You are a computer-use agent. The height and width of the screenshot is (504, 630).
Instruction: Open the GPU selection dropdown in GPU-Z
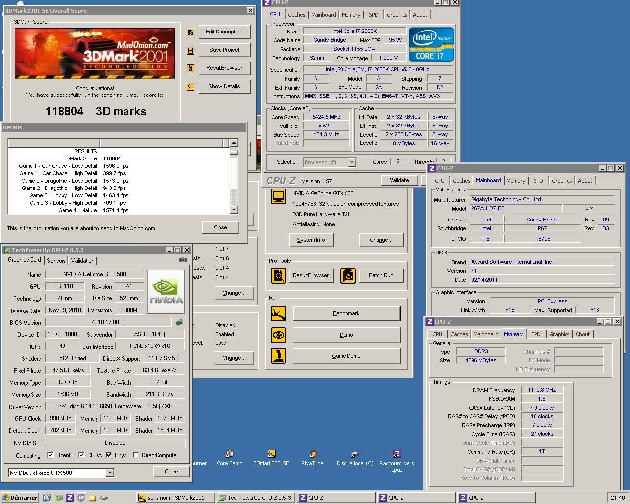pyautogui.click(x=110, y=473)
